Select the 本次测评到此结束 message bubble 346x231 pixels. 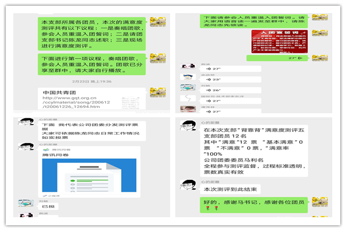(230, 189)
